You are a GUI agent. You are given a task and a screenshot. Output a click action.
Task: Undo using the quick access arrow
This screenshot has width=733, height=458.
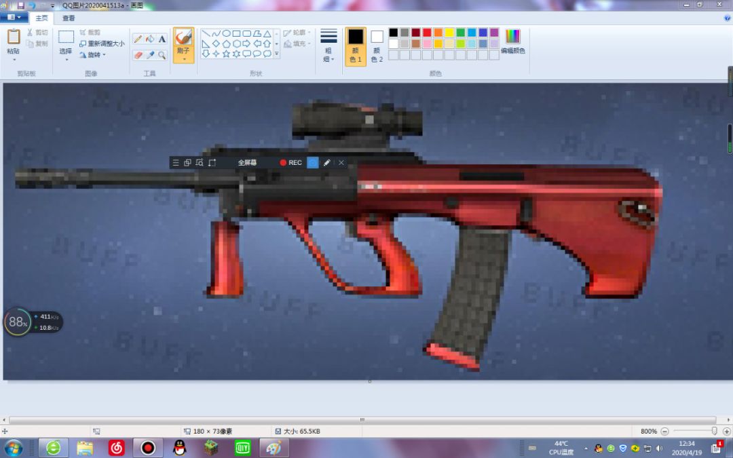tap(32, 5)
